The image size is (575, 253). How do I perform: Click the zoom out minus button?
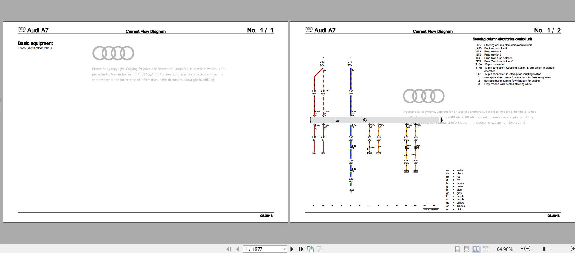coord(527,249)
